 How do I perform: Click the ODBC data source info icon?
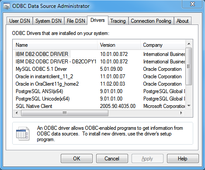pos(23,133)
